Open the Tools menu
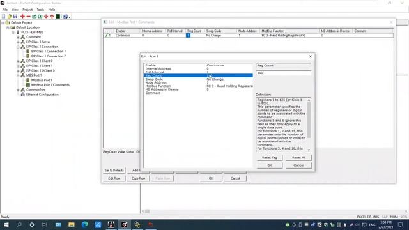This screenshot has width=409, height=230. [x=40, y=10]
